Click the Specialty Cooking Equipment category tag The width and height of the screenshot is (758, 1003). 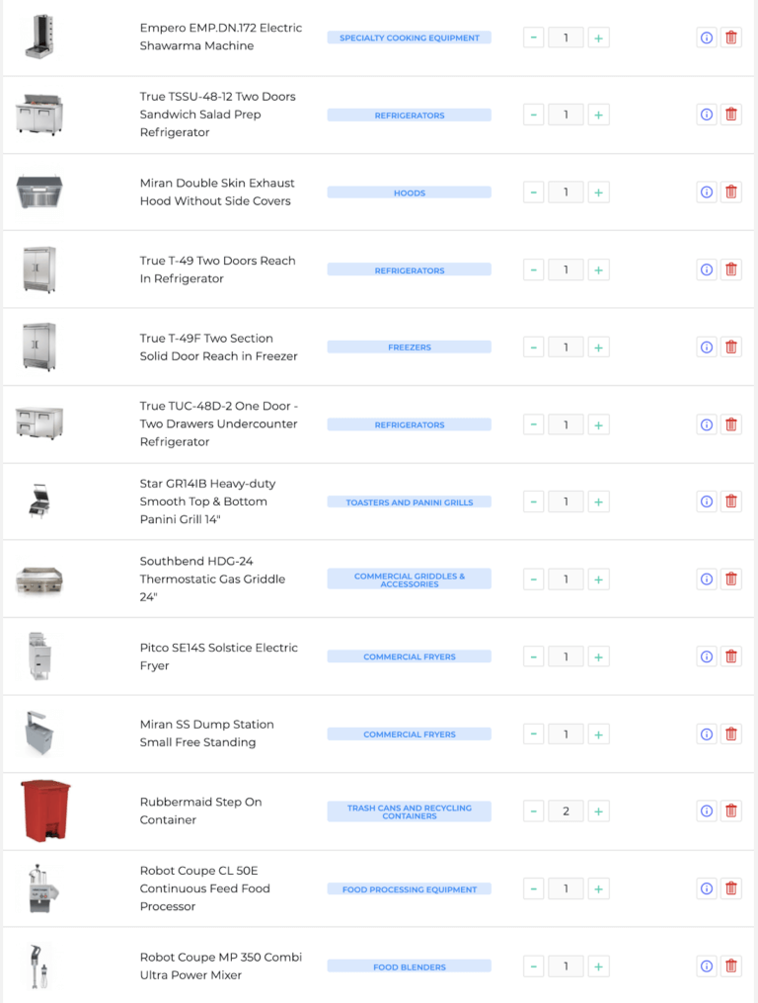pyautogui.click(x=410, y=38)
